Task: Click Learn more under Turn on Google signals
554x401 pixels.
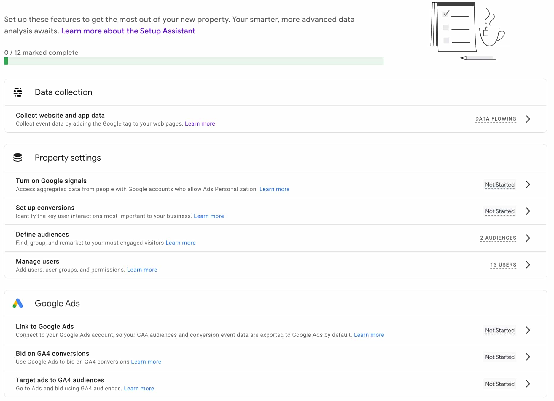Action: 274,189
